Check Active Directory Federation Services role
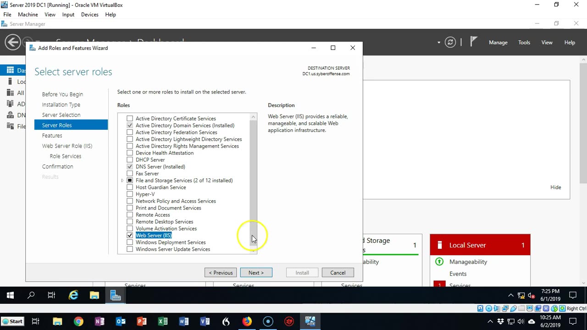This screenshot has height=330, width=587. tap(130, 132)
